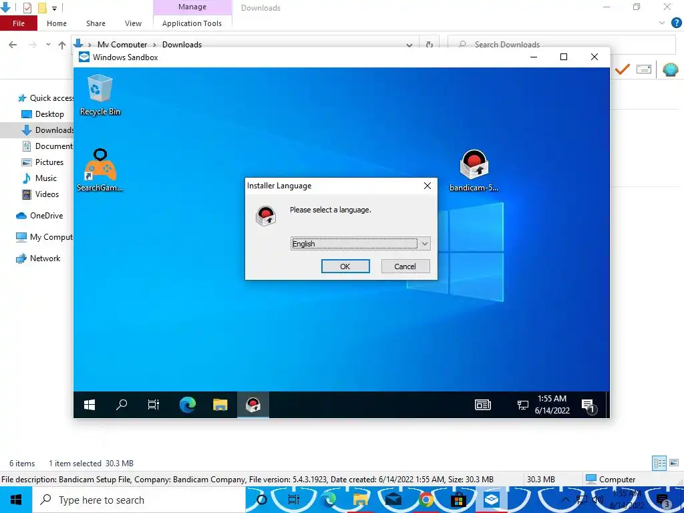
Task: Open Desktop in navigation pane
Action: point(43,114)
